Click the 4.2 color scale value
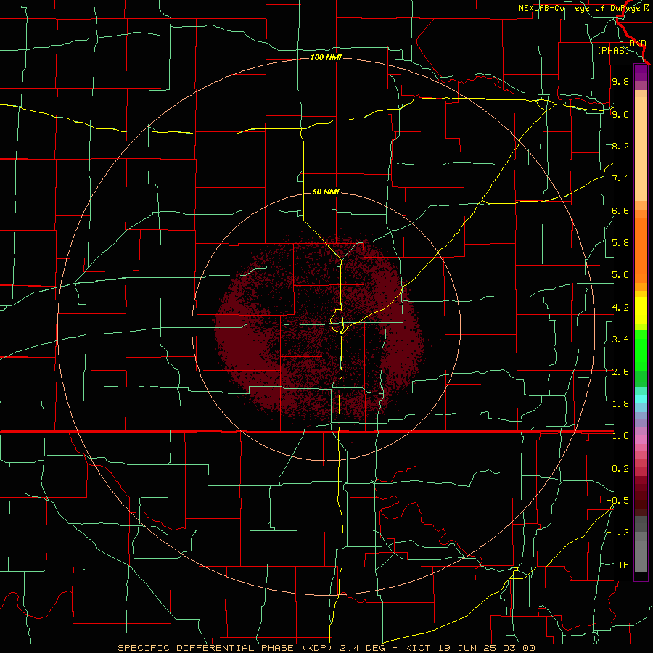 click(x=620, y=308)
